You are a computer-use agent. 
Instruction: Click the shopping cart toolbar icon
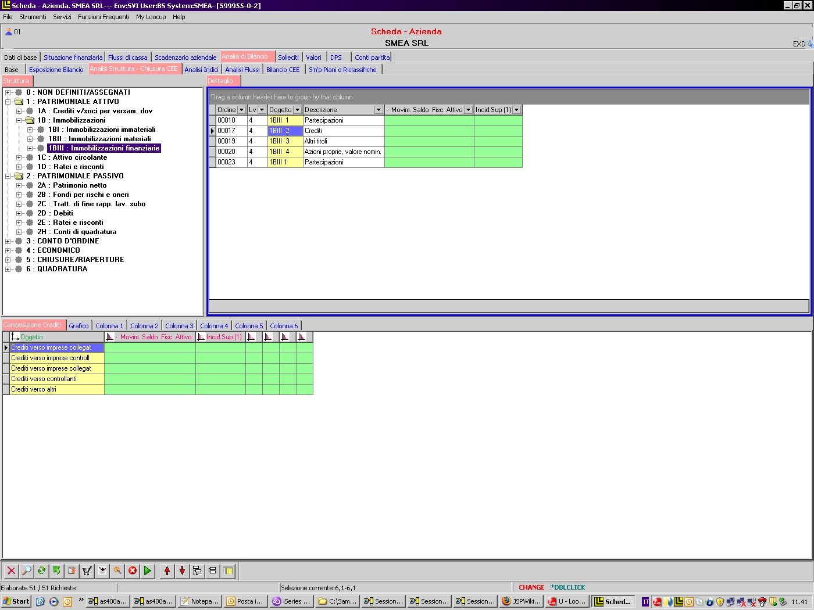(87, 570)
